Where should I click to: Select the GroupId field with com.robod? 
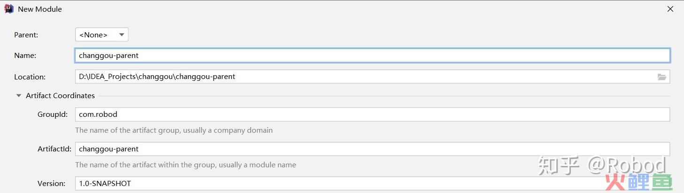(x=372, y=114)
